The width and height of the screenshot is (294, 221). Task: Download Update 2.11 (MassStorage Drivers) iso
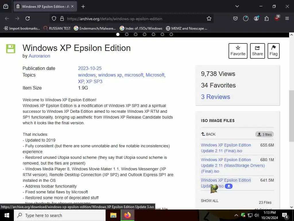point(233,165)
